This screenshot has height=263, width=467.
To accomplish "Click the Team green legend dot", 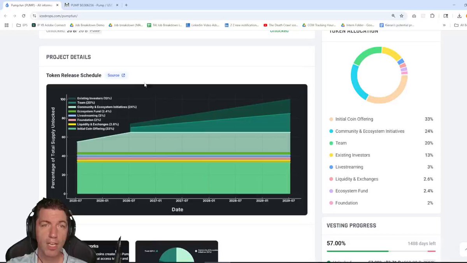I will point(331,143).
